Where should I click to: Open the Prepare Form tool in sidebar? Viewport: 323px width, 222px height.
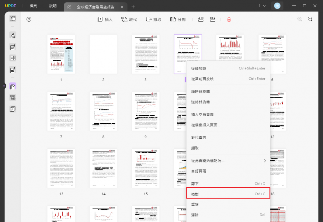(x=13, y=58)
